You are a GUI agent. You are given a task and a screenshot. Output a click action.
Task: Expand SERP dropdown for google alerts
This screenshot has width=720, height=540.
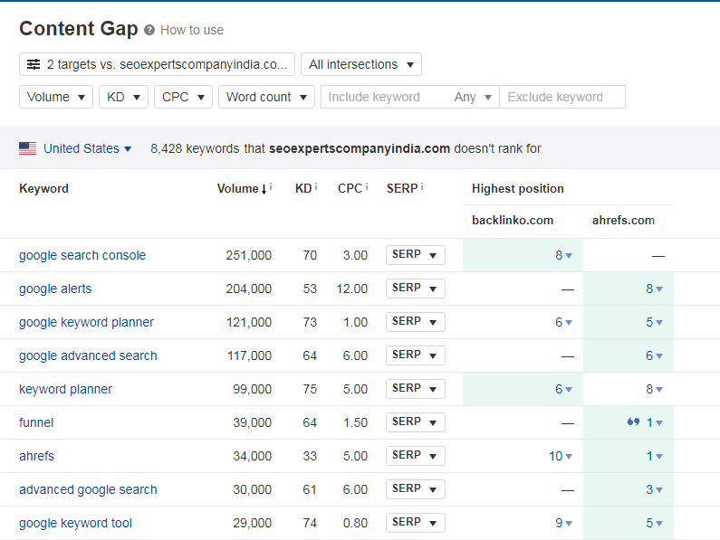(x=416, y=289)
